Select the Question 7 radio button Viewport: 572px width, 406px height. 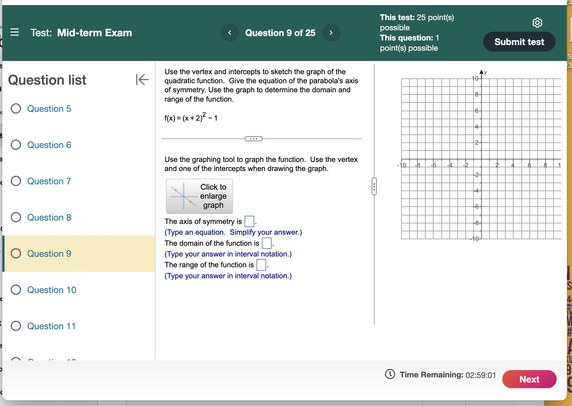click(16, 181)
